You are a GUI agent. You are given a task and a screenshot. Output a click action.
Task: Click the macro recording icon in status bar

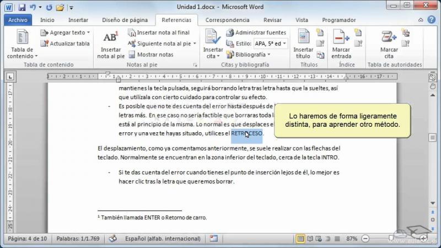(x=214, y=239)
